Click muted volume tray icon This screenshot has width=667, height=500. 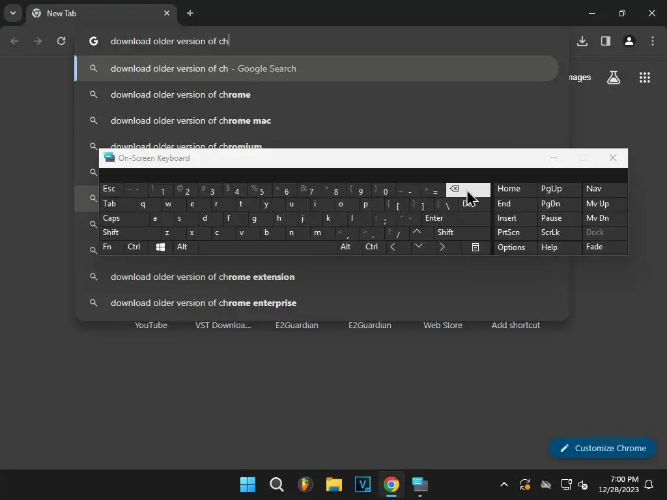tap(583, 484)
